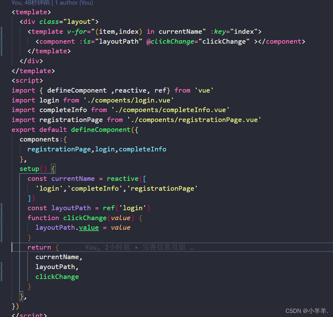Click the reactive call on the currentName line
Viewport: 333px width, 317px height.
[123, 179]
